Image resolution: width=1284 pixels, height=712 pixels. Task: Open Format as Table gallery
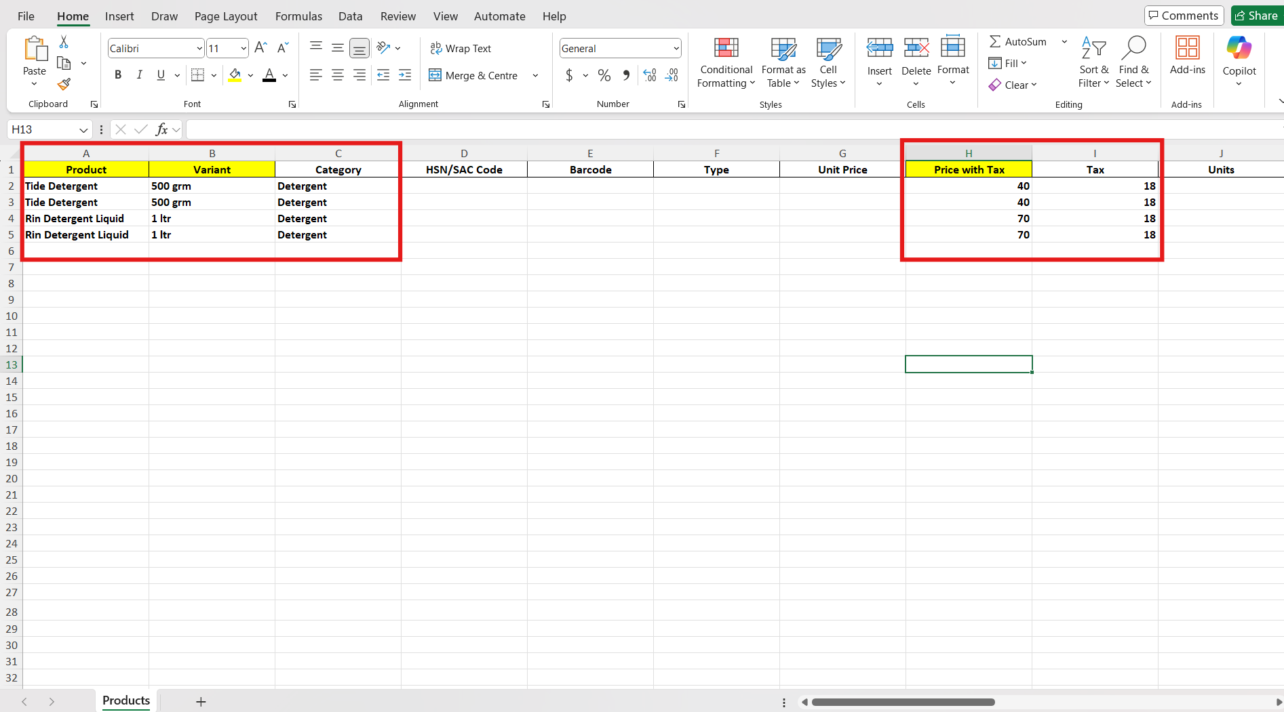[x=783, y=62]
